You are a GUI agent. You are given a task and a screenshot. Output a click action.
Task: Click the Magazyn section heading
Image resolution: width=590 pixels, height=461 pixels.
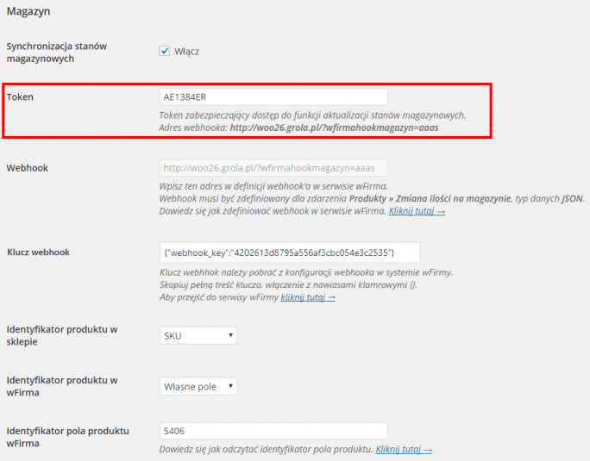pyautogui.click(x=28, y=11)
